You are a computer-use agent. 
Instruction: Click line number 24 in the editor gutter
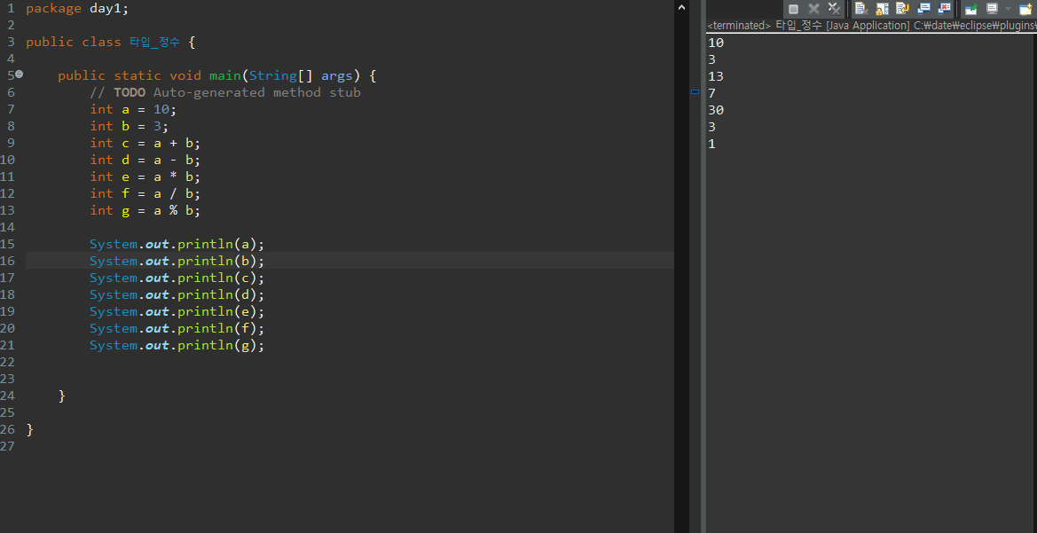click(x=7, y=396)
